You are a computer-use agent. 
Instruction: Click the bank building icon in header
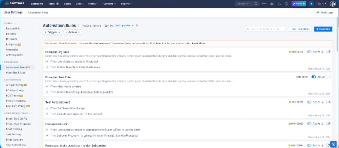coord(272,4)
